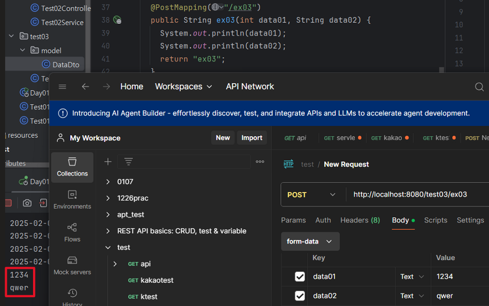Go back with Postman's left arrow

pos(85,87)
